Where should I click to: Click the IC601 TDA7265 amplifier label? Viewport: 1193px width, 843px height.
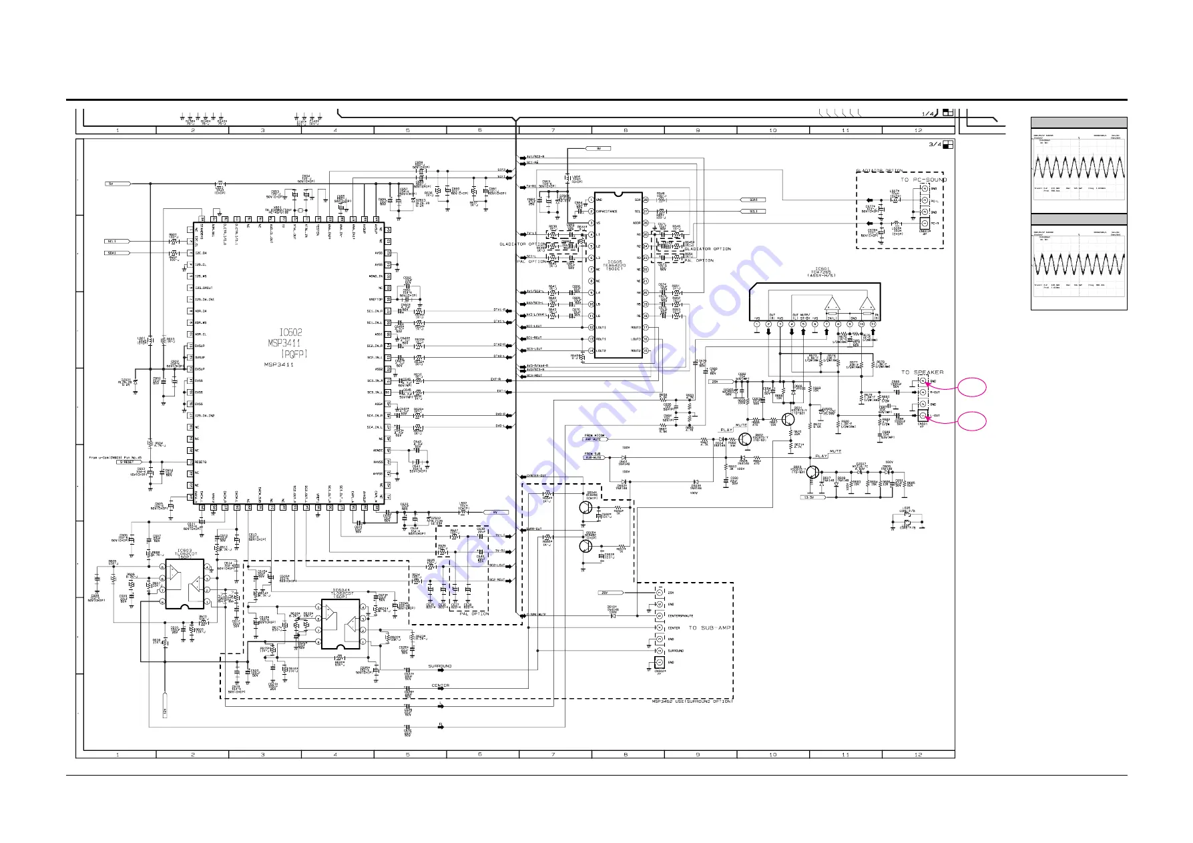(820, 272)
